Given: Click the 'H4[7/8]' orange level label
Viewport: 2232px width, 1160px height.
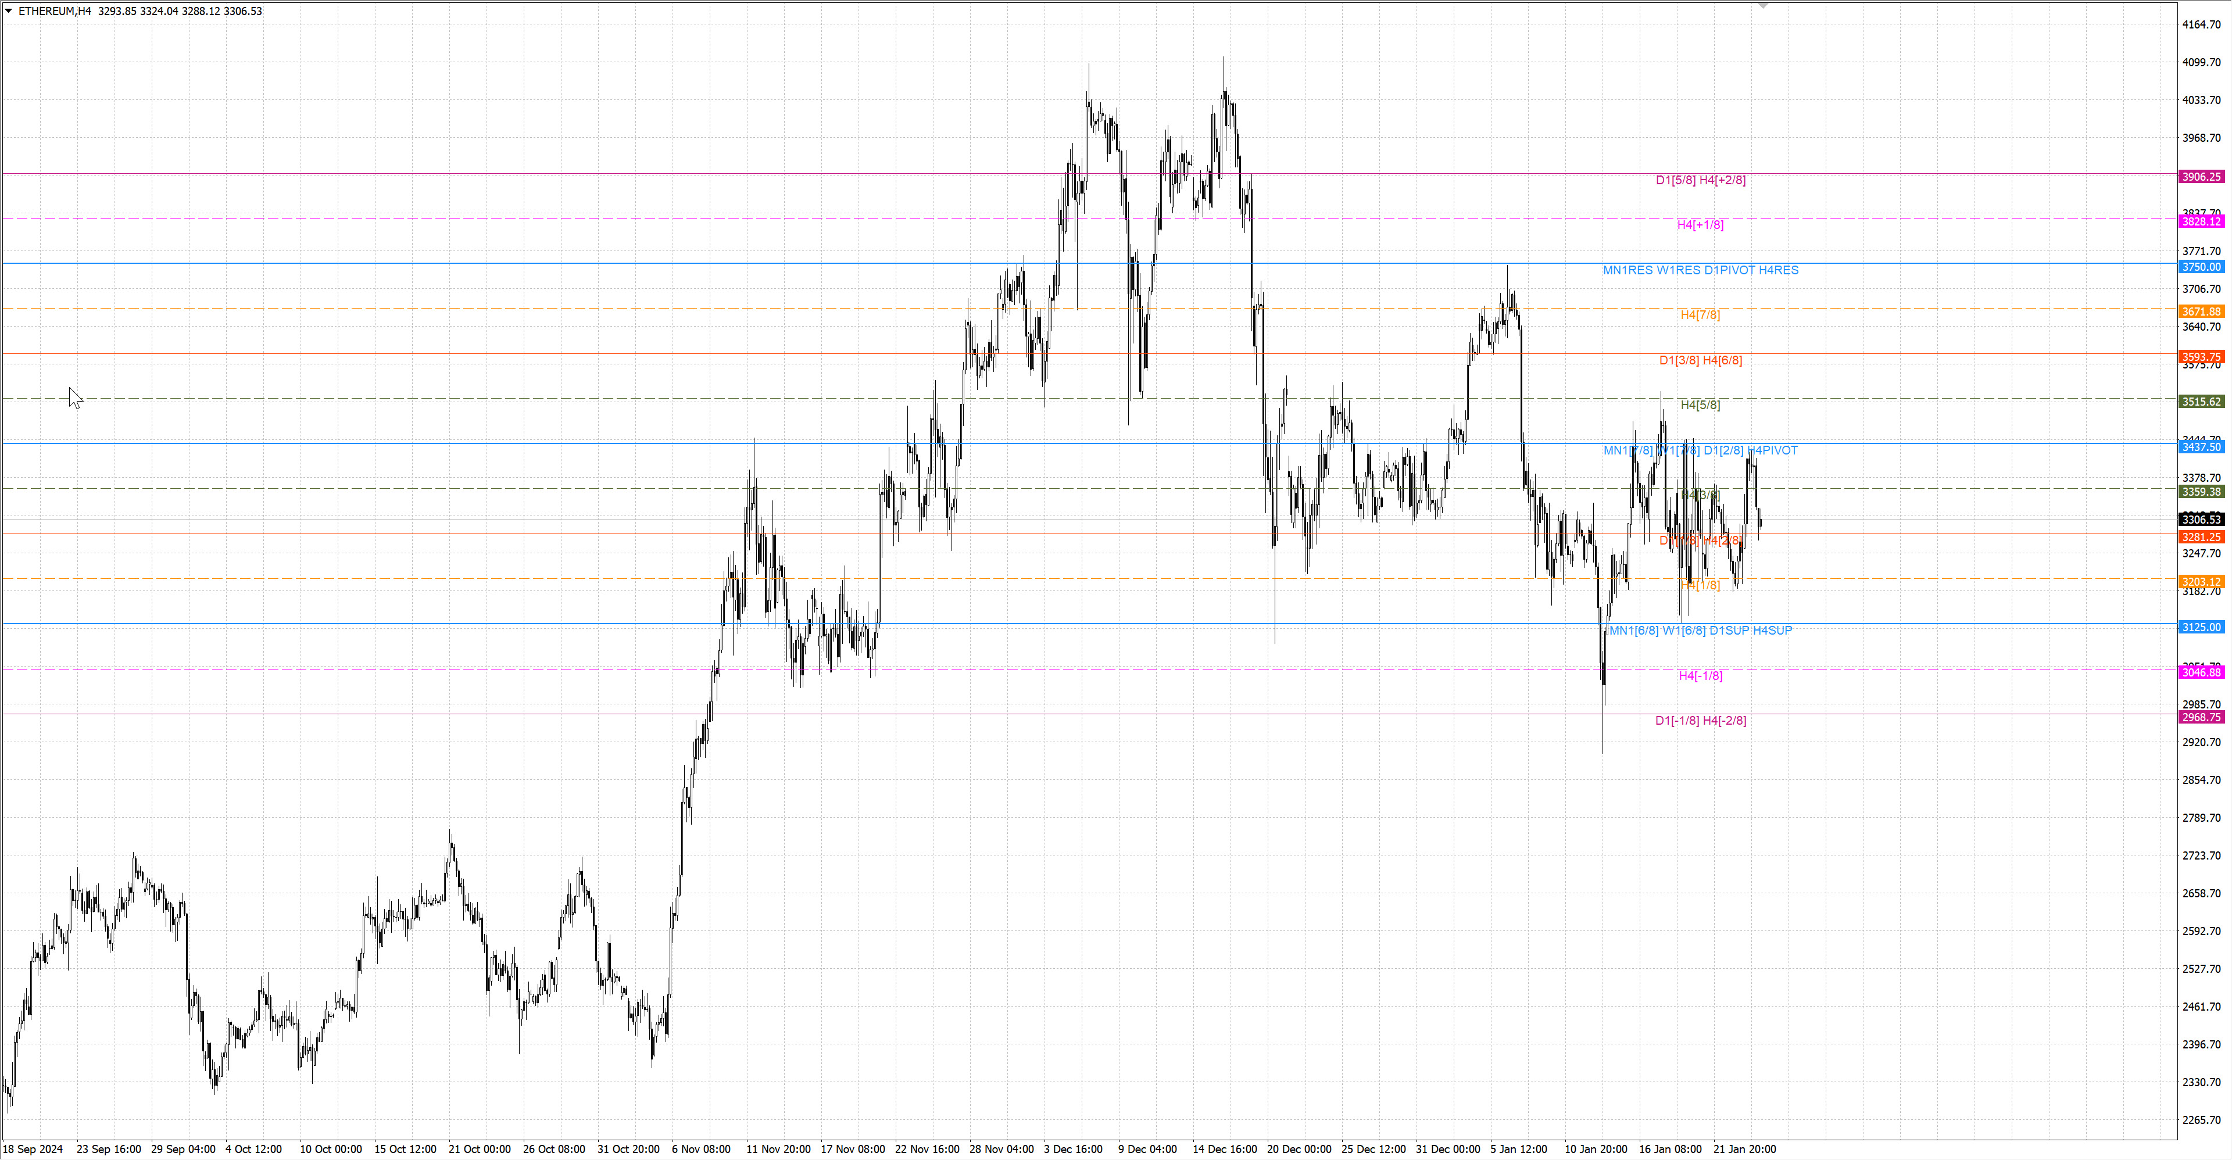Looking at the screenshot, I should pos(1700,316).
